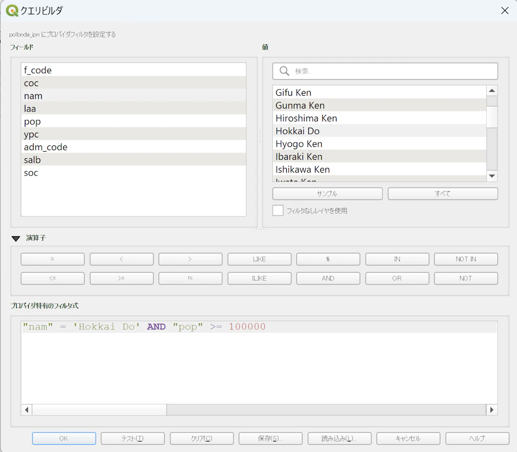Click the 保存(S)... save button
The height and width of the screenshot is (452, 517).
pyautogui.click(x=270, y=439)
